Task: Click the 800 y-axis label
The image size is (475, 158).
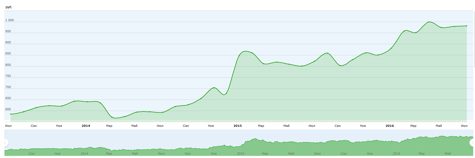Action: pyautogui.click(x=8, y=65)
